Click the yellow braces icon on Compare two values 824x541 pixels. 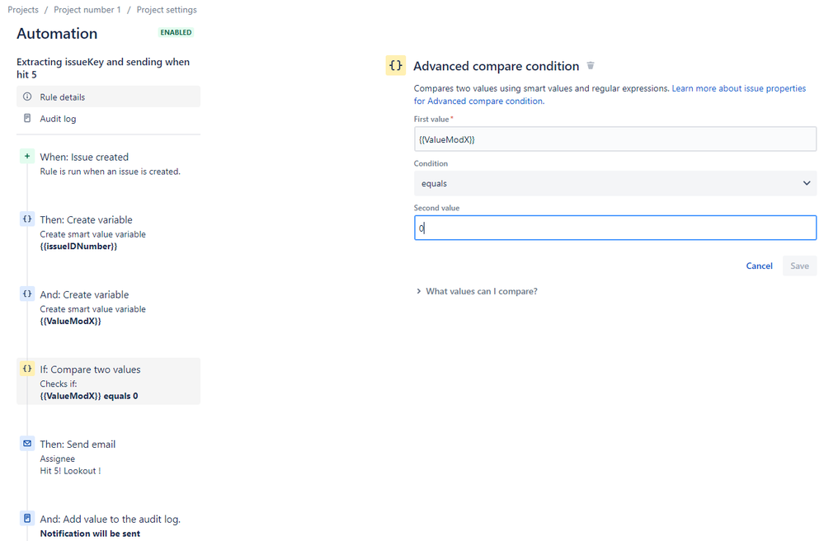[27, 369]
